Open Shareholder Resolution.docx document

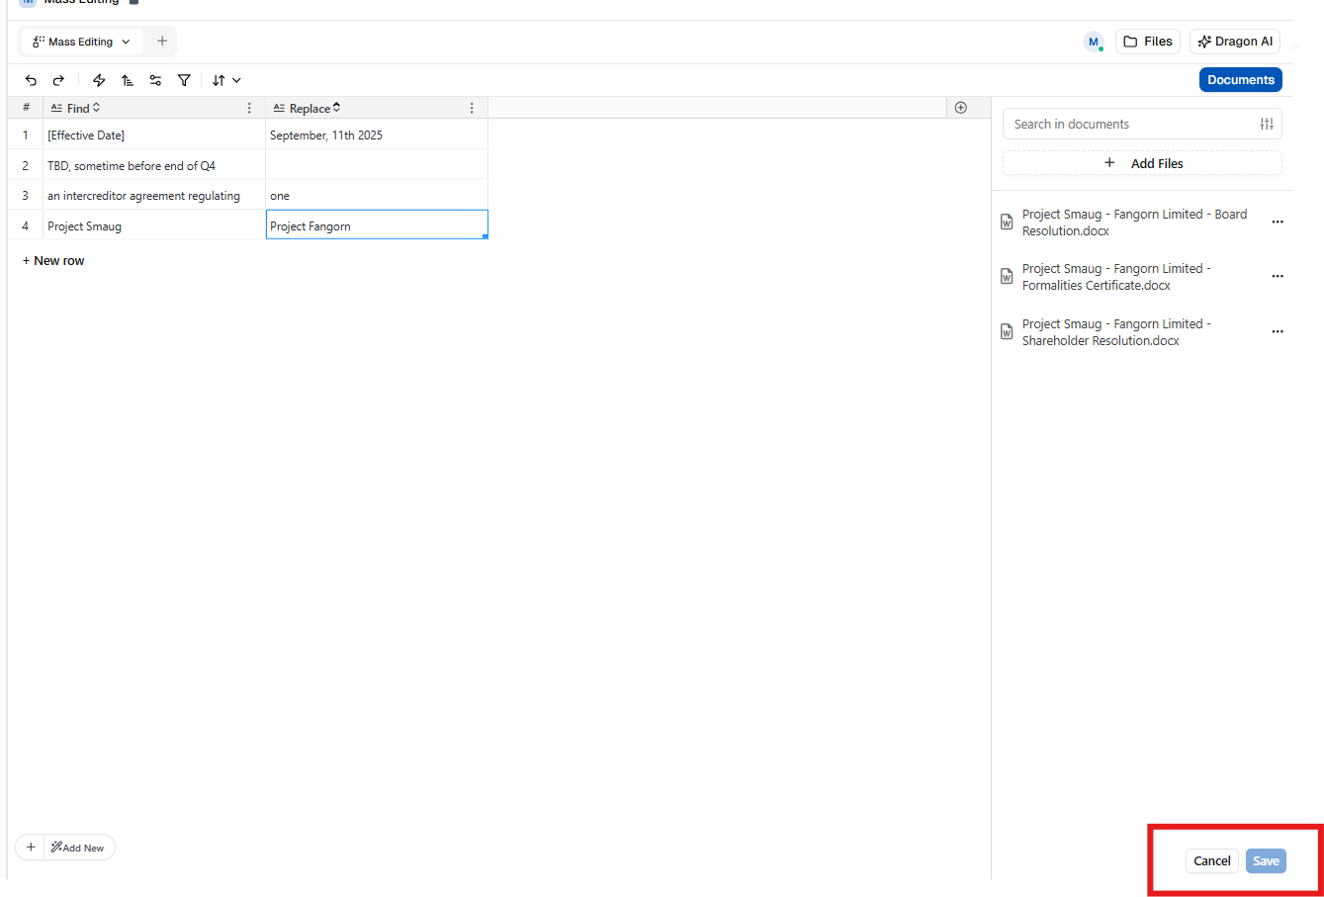(1116, 332)
